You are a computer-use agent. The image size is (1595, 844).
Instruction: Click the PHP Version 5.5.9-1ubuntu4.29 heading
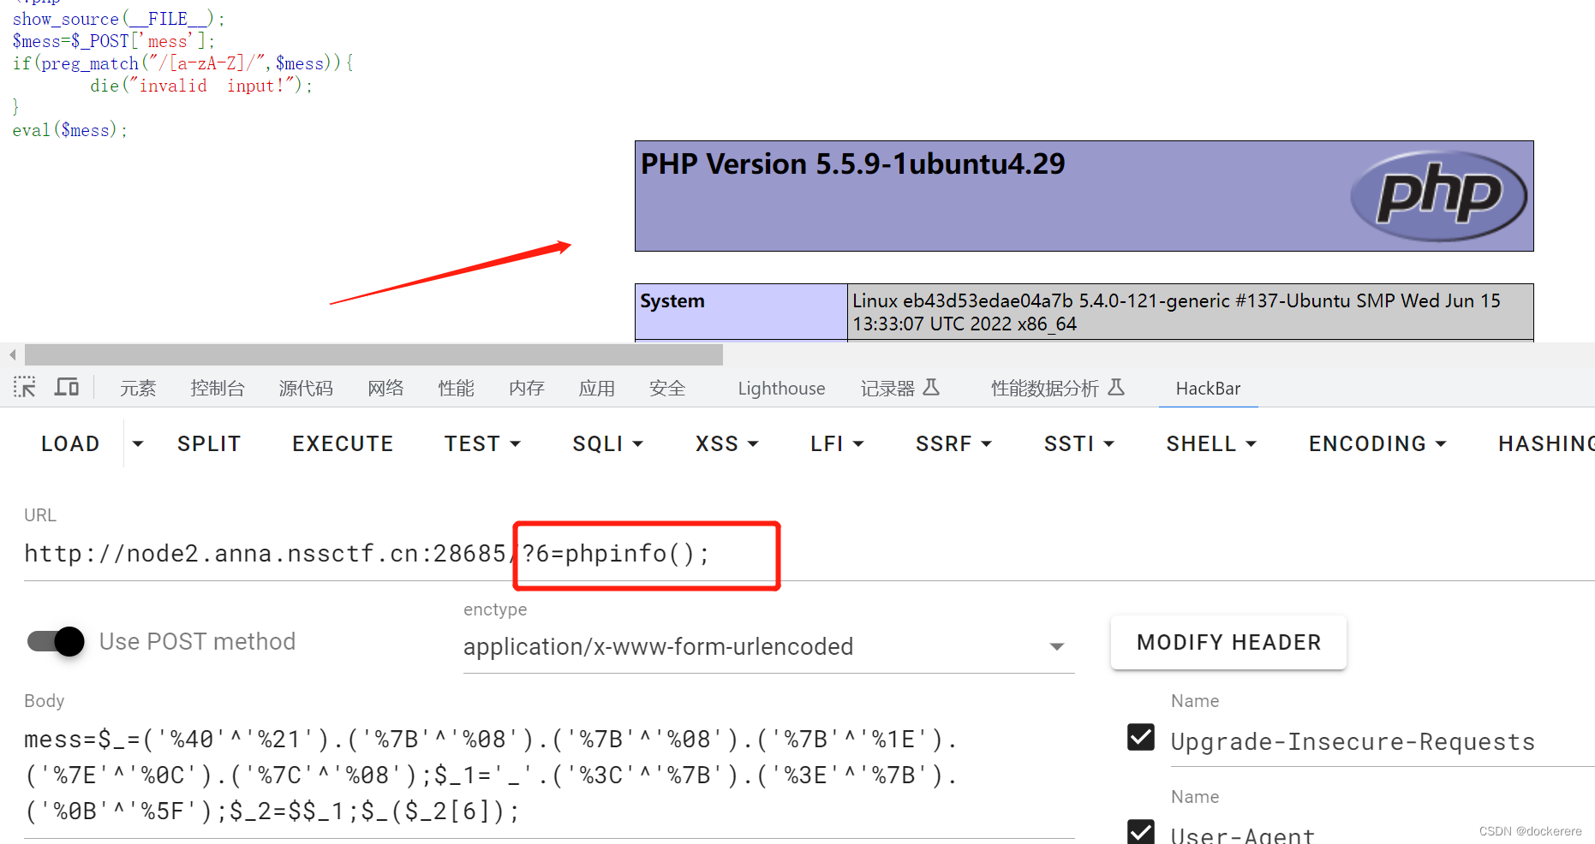tap(852, 163)
